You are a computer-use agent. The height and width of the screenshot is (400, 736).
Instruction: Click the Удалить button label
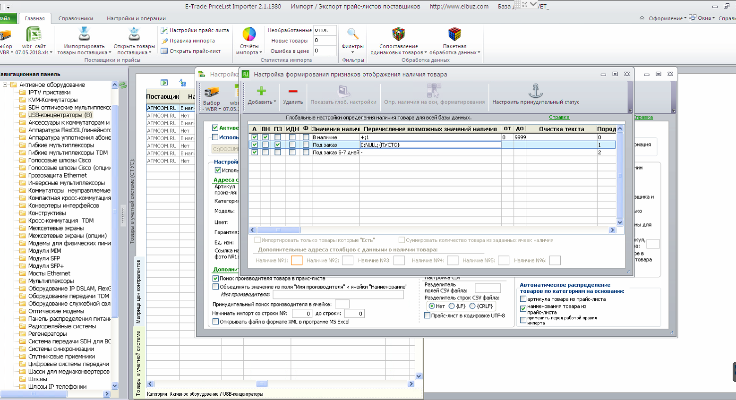pyautogui.click(x=293, y=102)
